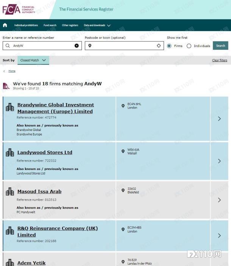Click the postcode or town input field
The width and height of the screenshot is (231, 266).
click(121, 46)
